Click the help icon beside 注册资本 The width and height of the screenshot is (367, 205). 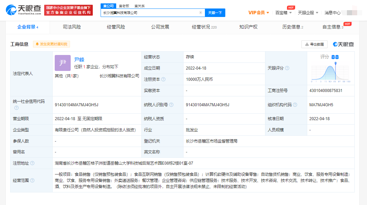tap(163, 79)
